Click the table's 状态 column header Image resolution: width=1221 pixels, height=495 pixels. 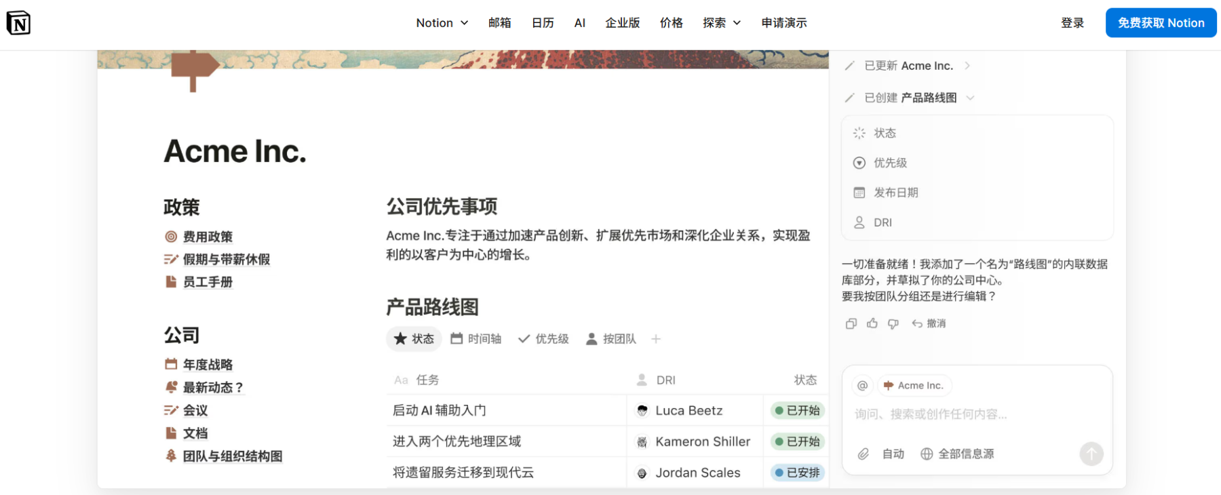coord(805,380)
